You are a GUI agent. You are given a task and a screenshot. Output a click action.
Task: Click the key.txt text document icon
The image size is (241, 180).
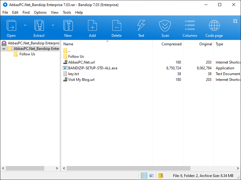[x=65, y=74]
